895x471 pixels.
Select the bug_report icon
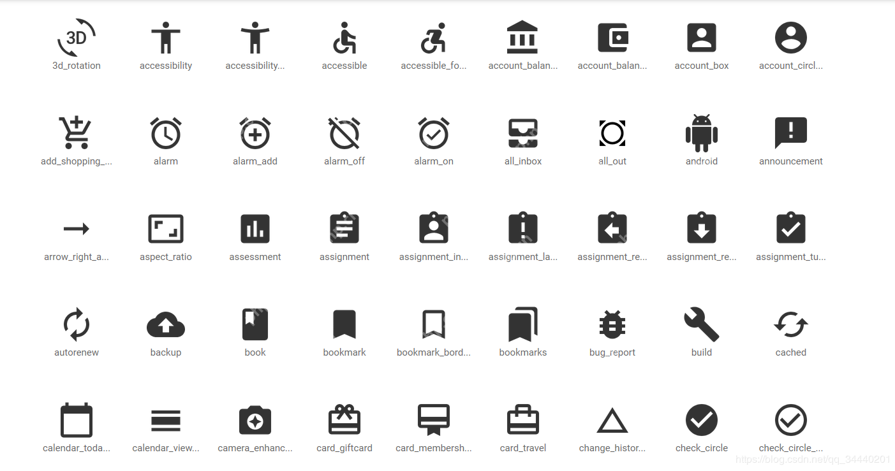[612, 325]
